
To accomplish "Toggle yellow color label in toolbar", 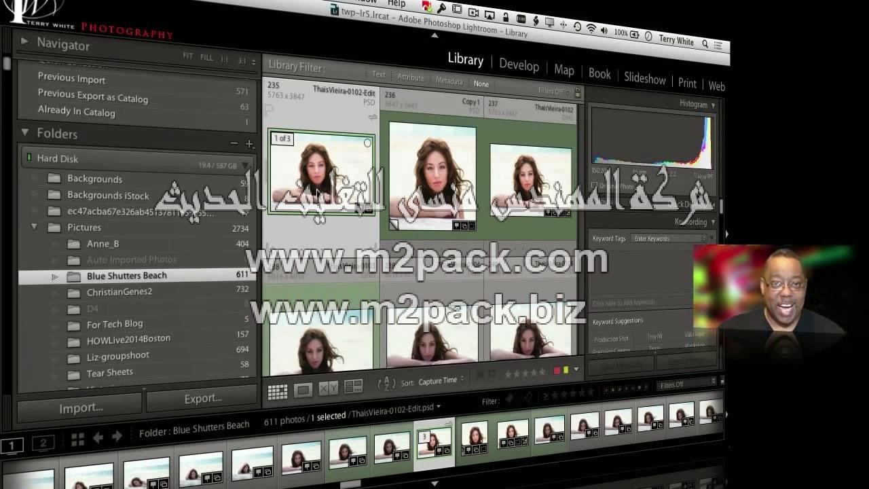I will (566, 370).
